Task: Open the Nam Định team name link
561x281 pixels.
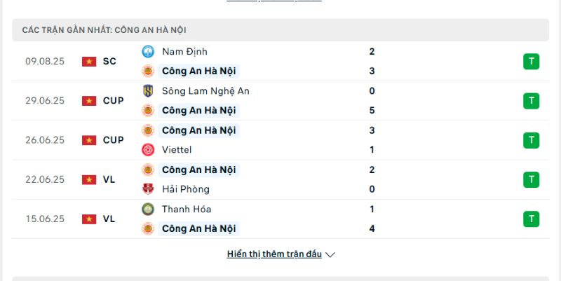Action: pyautogui.click(x=184, y=51)
